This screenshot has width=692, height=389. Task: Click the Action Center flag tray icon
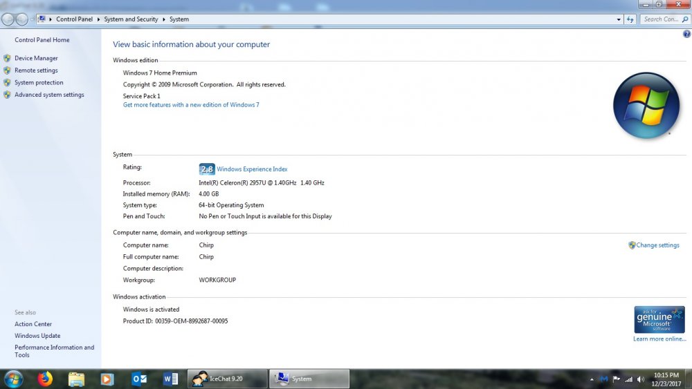616,379
